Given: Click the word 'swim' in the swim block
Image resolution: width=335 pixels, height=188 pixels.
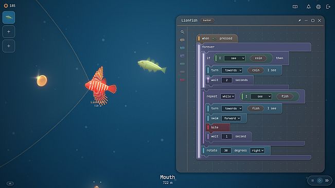Looking at the screenshot, I should (x=215, y=118).
